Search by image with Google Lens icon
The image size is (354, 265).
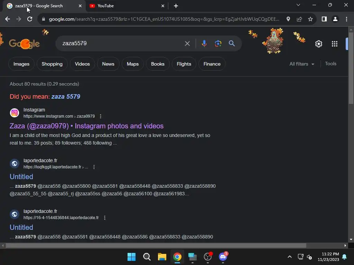tap(218, 43)
